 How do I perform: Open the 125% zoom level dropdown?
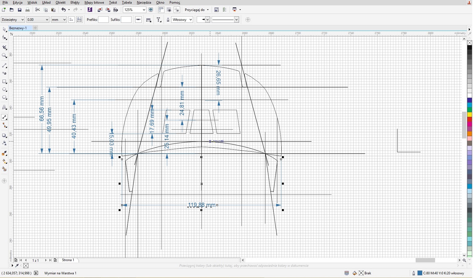tap(144, 10)
